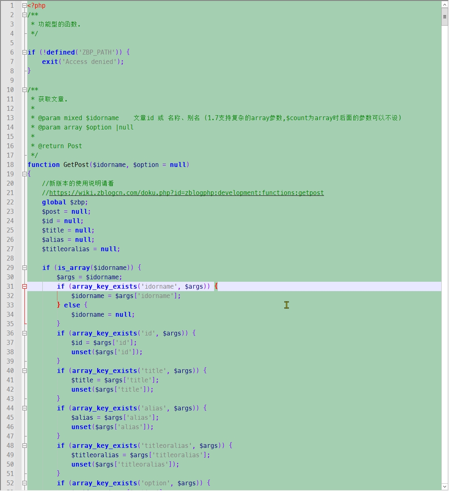
Task: Collapse the 'title' if block at line 40
Action: (x=24, y=371)
